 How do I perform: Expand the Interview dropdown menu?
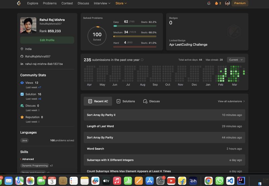tap(102, 3)
